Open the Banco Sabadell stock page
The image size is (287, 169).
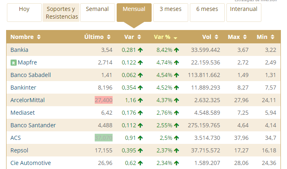31,75
